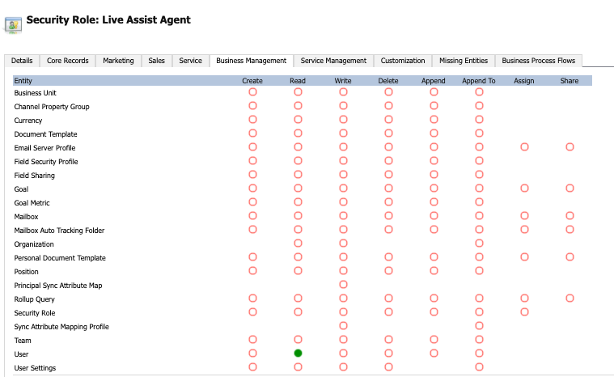Select the Principal Sync Attribute Map label
614x377 pixels.
pyautogui.click(x=58, y=286)
